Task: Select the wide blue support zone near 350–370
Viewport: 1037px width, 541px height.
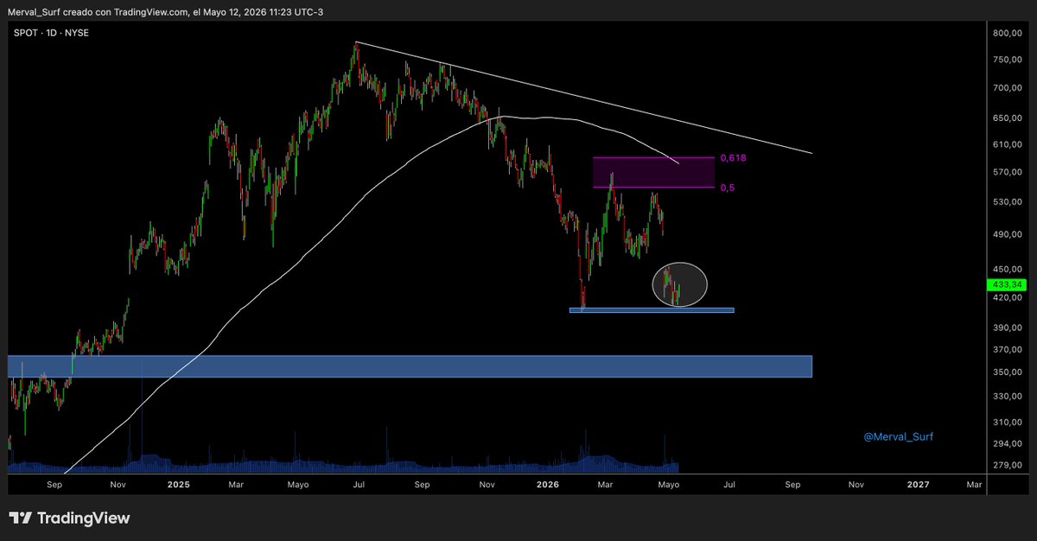Action: click(x=410, y=366)
